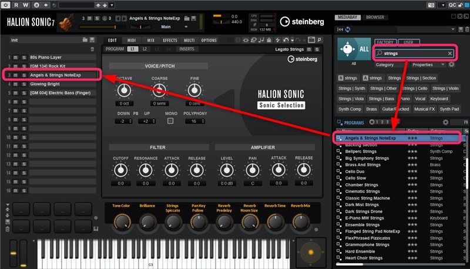
Task: Click the Strings | Violin tag
Action: (445, 88)
